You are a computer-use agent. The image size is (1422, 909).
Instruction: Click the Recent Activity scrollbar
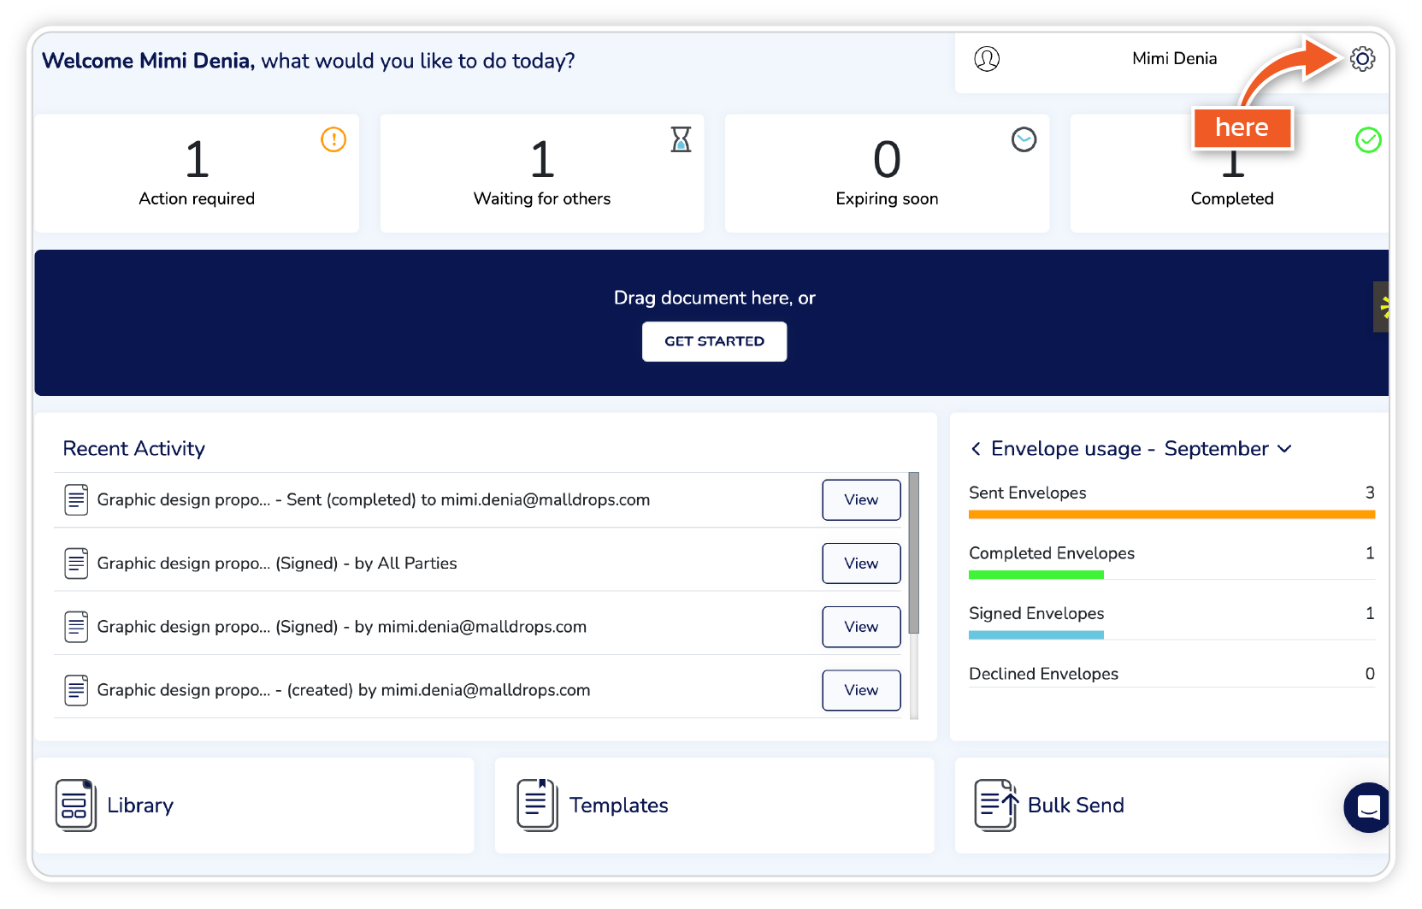pos(914,553)
